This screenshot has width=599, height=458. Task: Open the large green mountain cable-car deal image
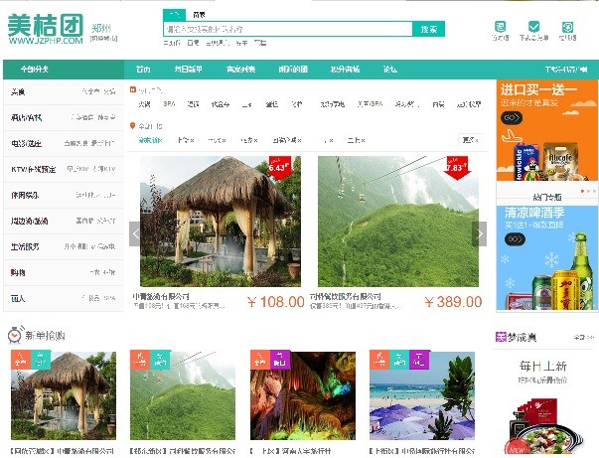pyautogui.click(x=398, y=222)
